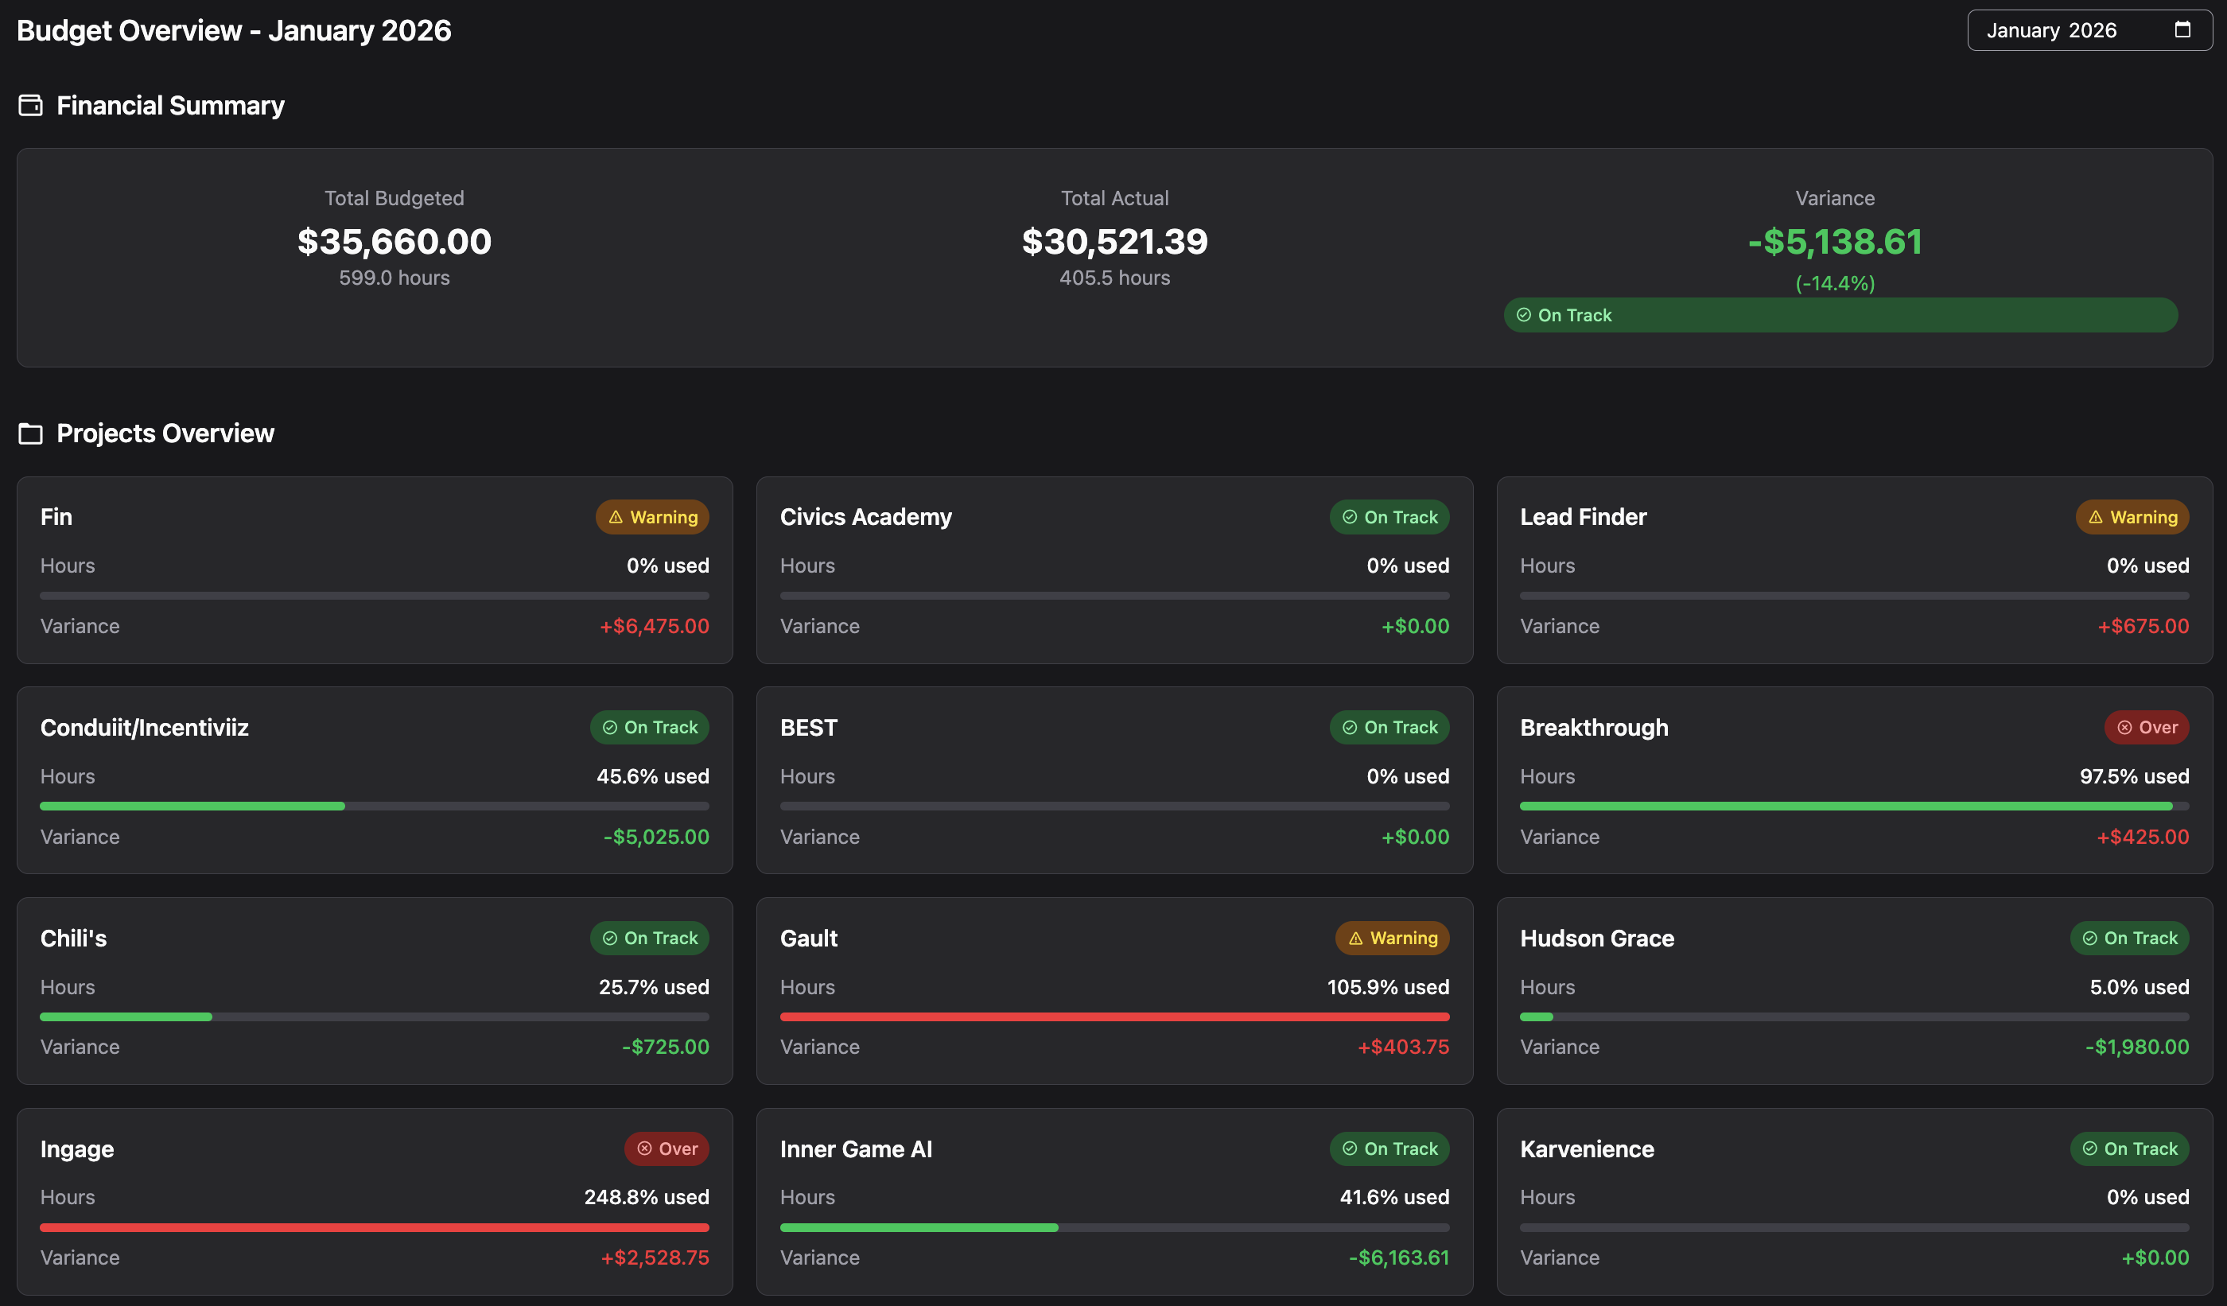This screenshot has height=1306, width=2227.
Task: Click the On Track badge on Civics Academy
Action: pyautogui.click(x=1389, y=517)
